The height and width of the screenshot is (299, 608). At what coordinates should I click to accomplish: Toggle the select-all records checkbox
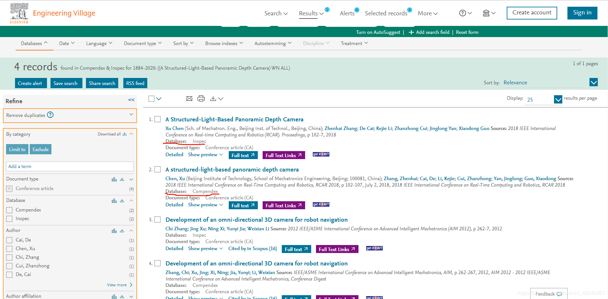(x=151, y=99)
